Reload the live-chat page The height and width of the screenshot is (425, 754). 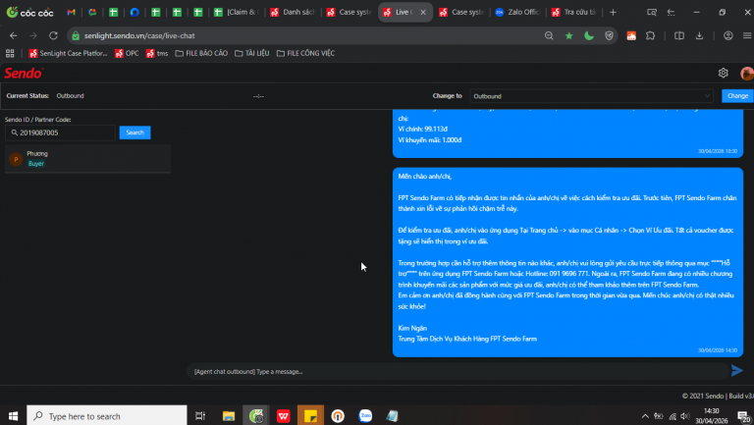pyautogui.click(x=53, y=35)
